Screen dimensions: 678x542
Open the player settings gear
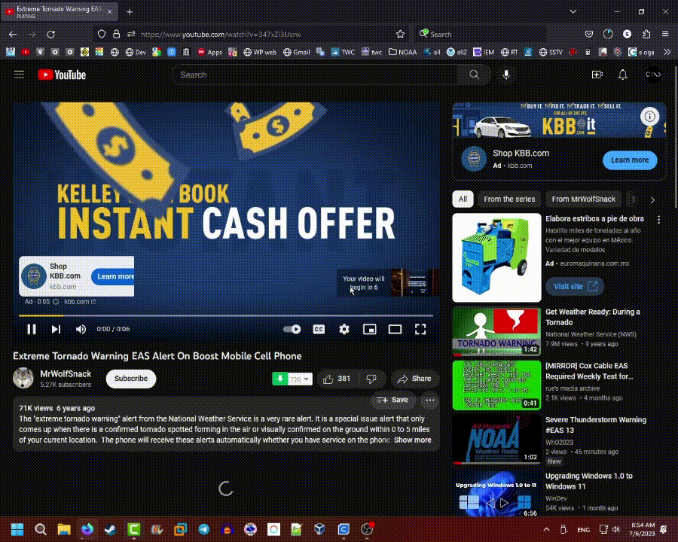tap(344, 330)
